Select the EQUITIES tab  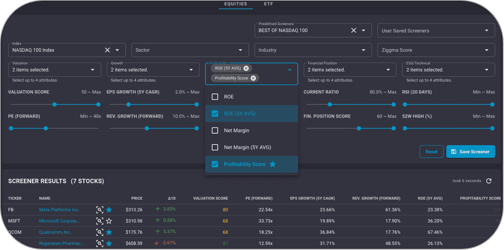[236, 4]
